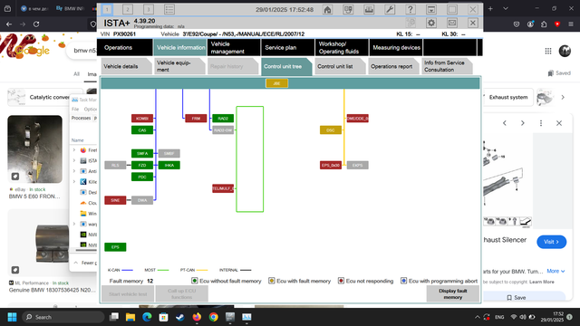Screen dimensions: 580x326
Task: Click the Visit button in browser
Action: [551, 242]
